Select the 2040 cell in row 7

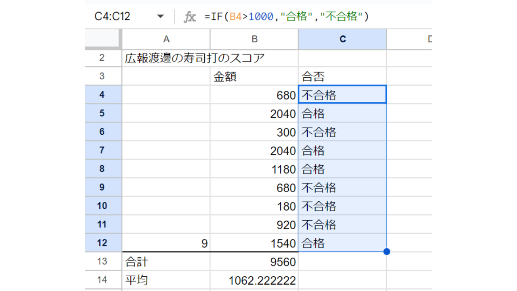(254, 150)
